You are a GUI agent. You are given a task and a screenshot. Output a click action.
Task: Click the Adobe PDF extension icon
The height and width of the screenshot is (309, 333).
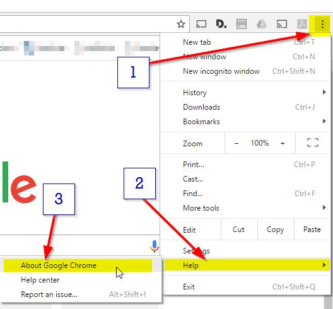tap(302, 24)
